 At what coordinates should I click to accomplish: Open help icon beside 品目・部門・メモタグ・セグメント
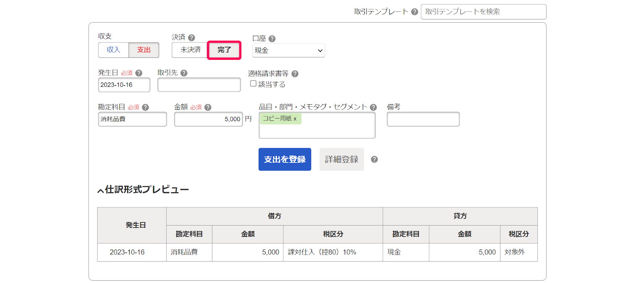click(x=373, y=107)
